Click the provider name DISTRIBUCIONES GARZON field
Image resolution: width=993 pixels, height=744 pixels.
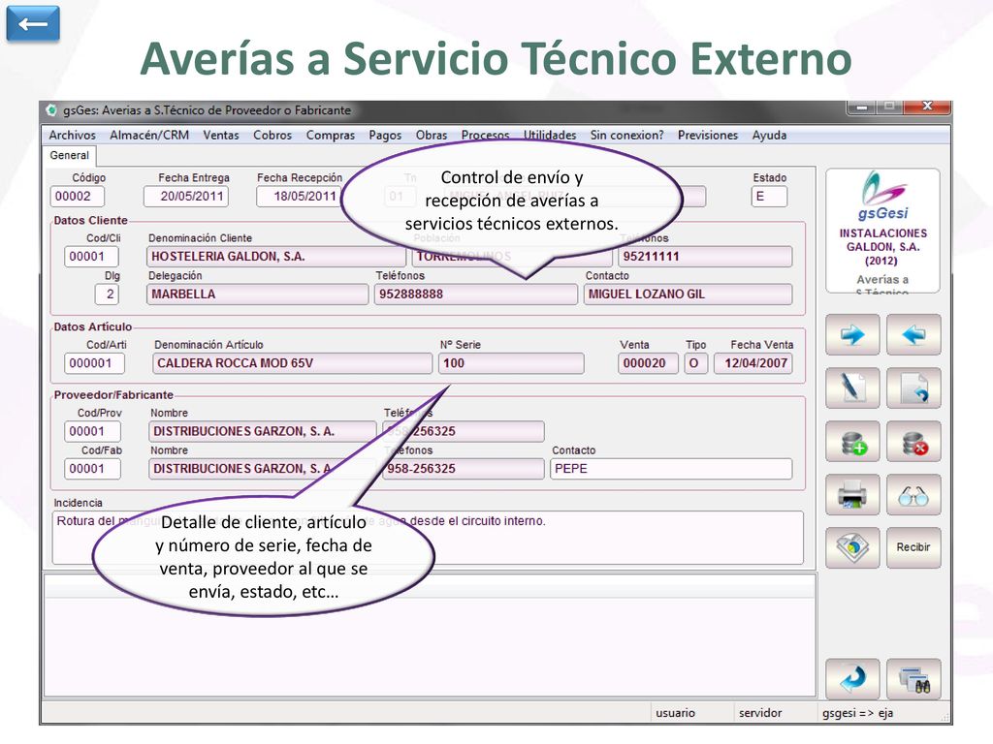(x=262, y=431)
